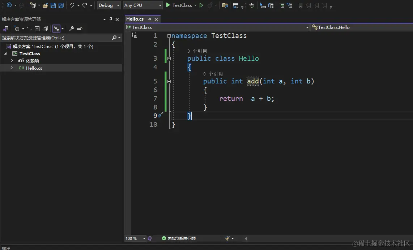Show all files in Solution Explorer
Viewport: 413px width, 250px height.
point(45,29)
